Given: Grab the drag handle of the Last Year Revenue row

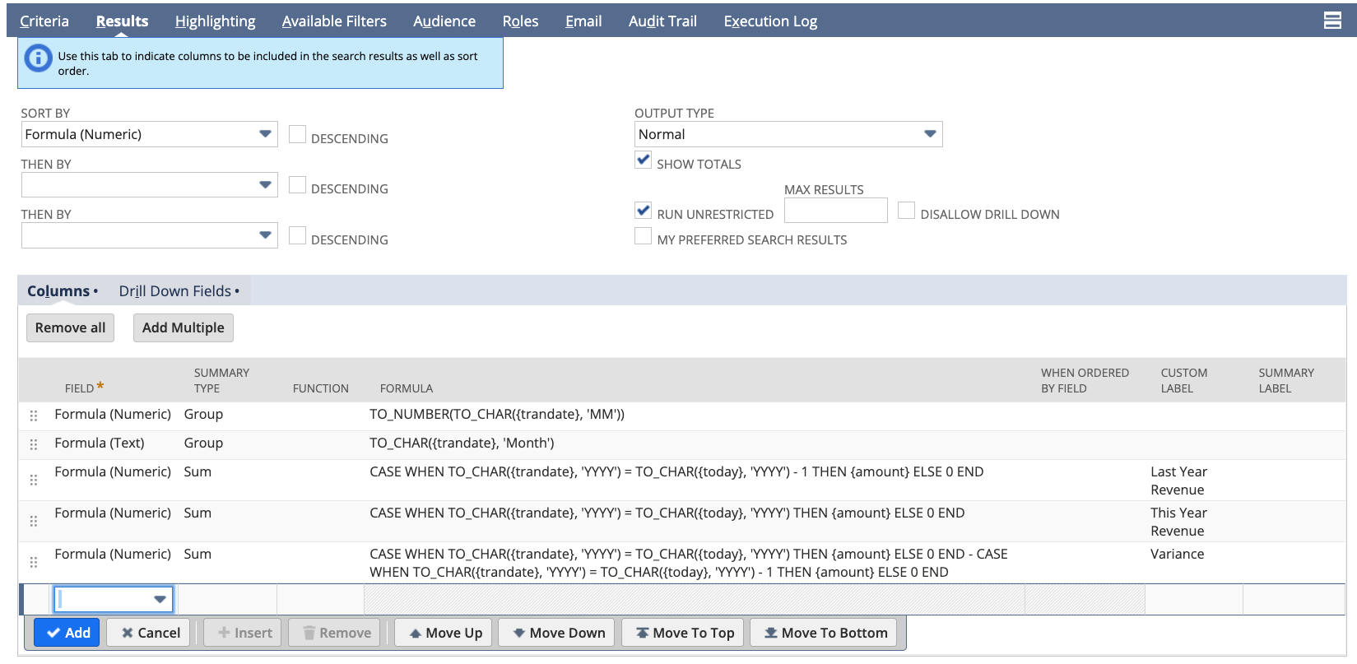Looking at the screenshot, I should tap(34, 480).
